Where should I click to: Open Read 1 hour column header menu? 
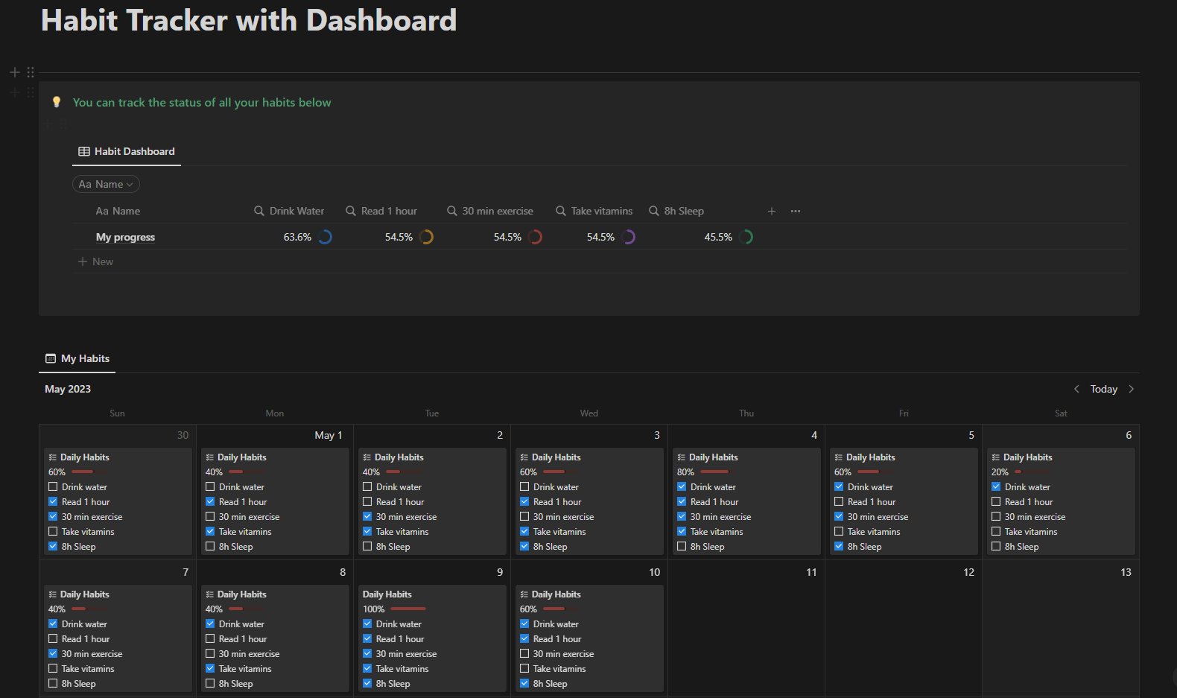tap(381, 211)
